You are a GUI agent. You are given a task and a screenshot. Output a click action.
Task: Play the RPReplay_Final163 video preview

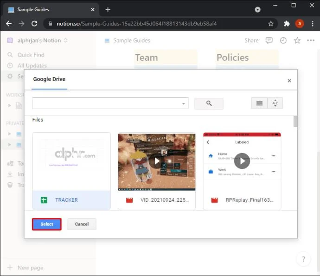tap(242, 161)
